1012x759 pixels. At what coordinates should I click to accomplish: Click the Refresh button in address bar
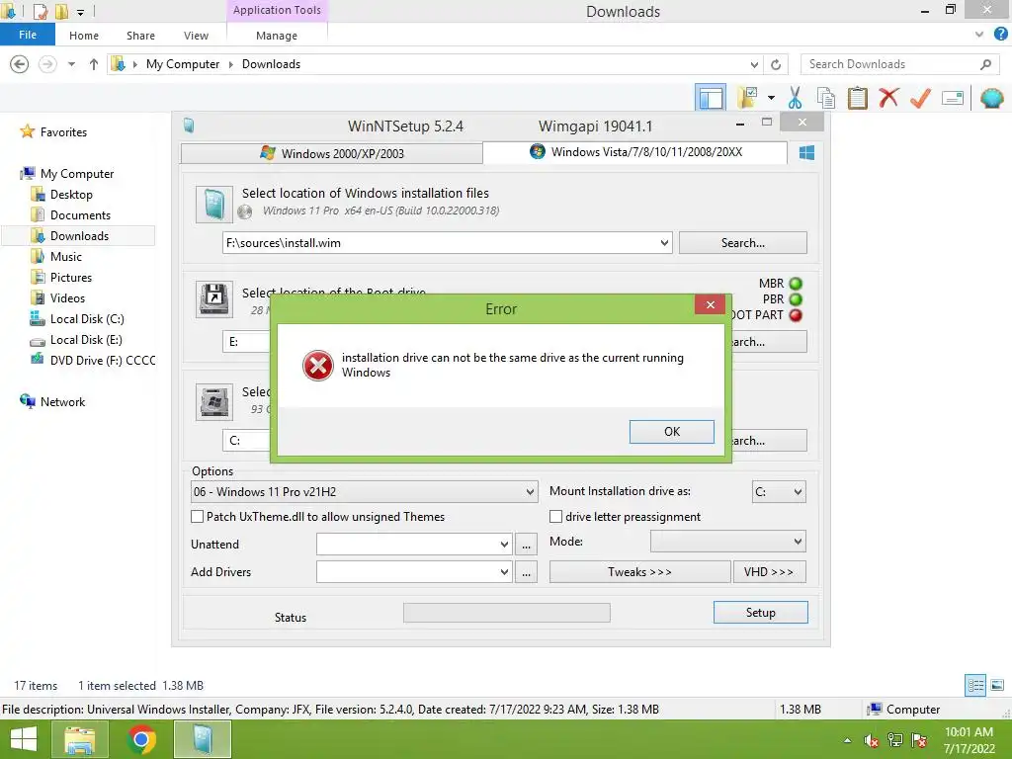point(776,64)
